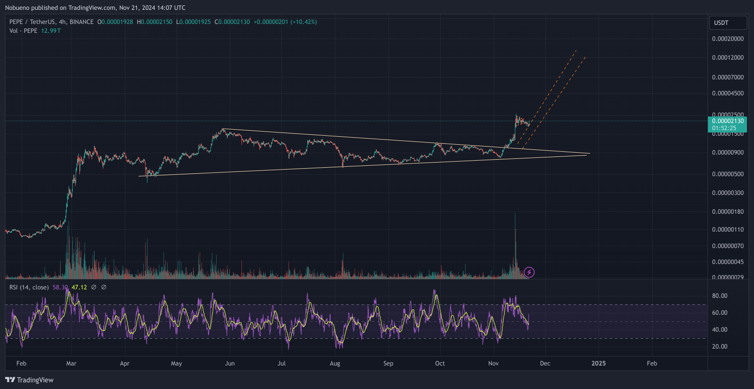
Task: Click the current price label 0.00002130
Action: pos(728,121)
